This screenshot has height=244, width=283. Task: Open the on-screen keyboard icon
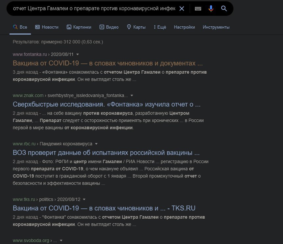(x=198, y=9)
